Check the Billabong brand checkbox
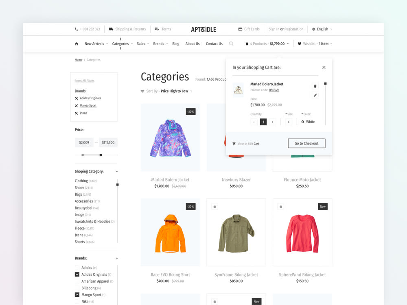Viewport: 407px width, 305px height. coord(77,288)
